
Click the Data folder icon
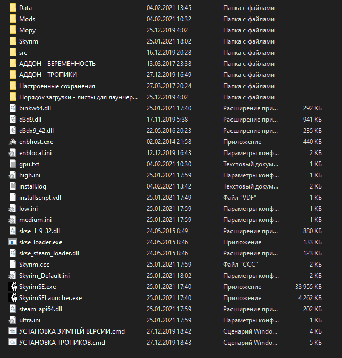tap(13, 8)
